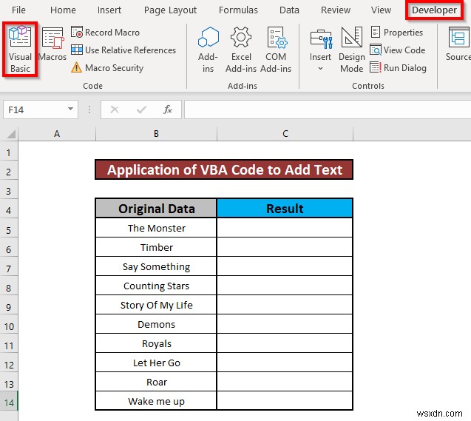Select cell 'Story Of My Life'

pyautogui.click(x=156, y=305)
